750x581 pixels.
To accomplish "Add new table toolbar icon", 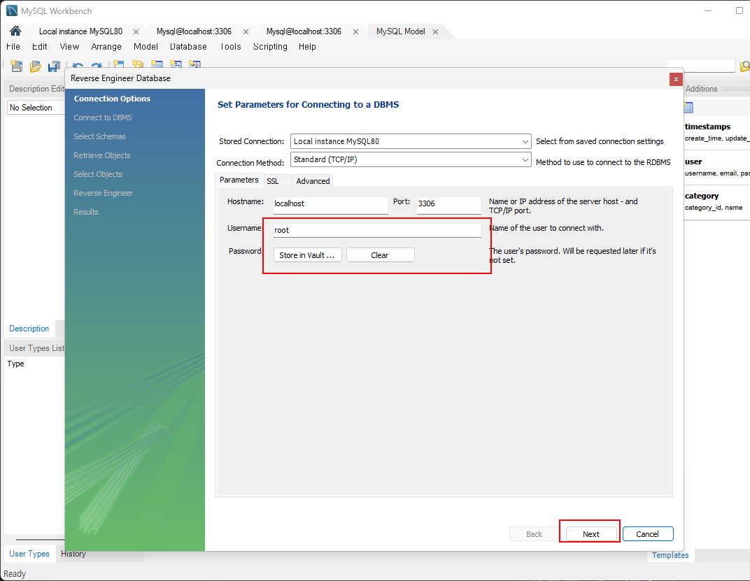I will [x=157, y=64].
